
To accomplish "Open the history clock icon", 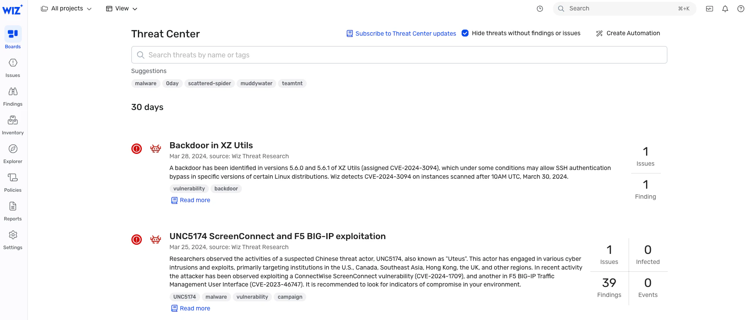I will point(539,9).
